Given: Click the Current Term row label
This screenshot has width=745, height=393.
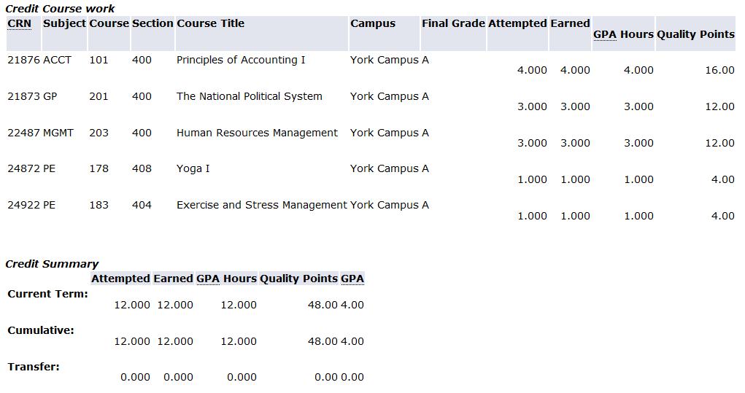Looking at the screenshot, I should point(48,294).
